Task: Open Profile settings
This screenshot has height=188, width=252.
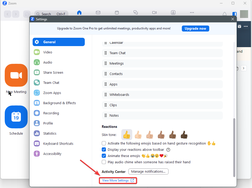Action: 59,123
